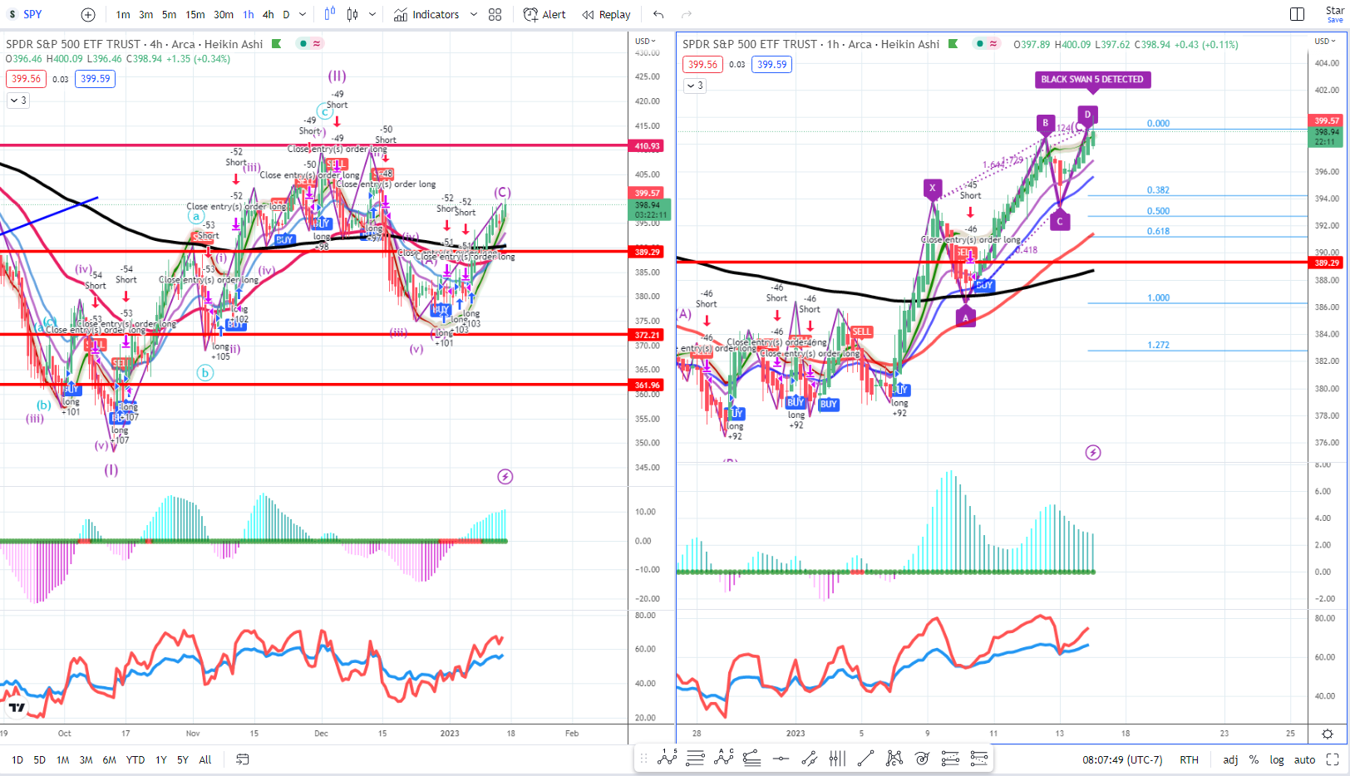Click the green flag icon on the 4h chart
Screen dimensions: 1350x776
tap(277, 44)
